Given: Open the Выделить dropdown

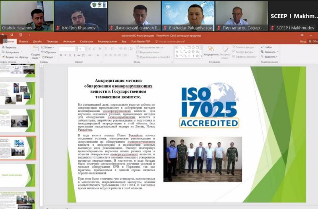Looking at the screenshot, I should [x=270, y=56].
